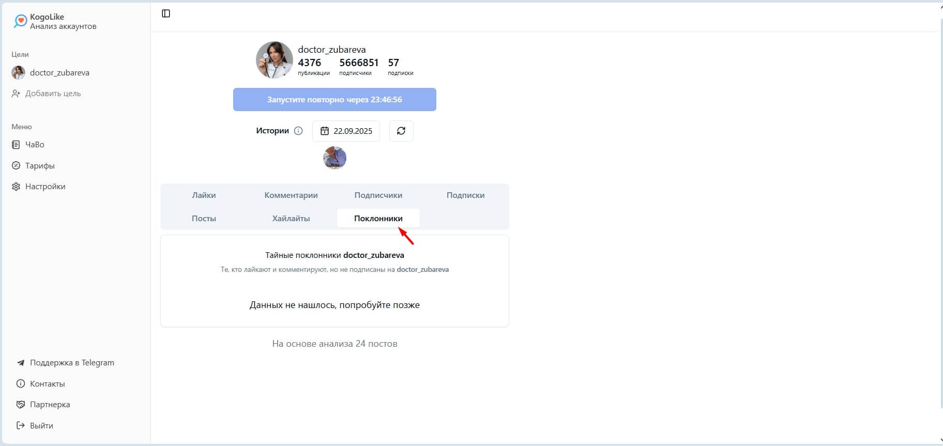The width and height of the screenshot is (943, 446).
Task: Open the Партнерка link
Action: click(50, 405)
